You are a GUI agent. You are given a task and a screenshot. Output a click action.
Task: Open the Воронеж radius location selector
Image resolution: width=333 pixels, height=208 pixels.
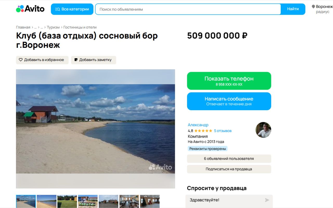(322, 9)
